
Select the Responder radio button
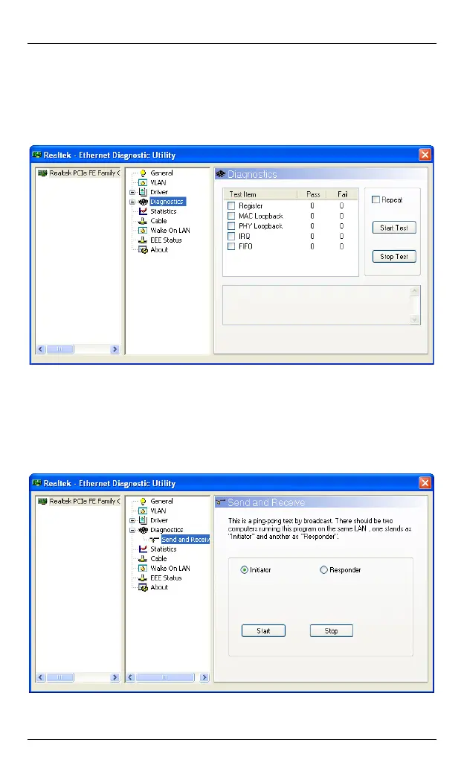click(x=323, y=570)
